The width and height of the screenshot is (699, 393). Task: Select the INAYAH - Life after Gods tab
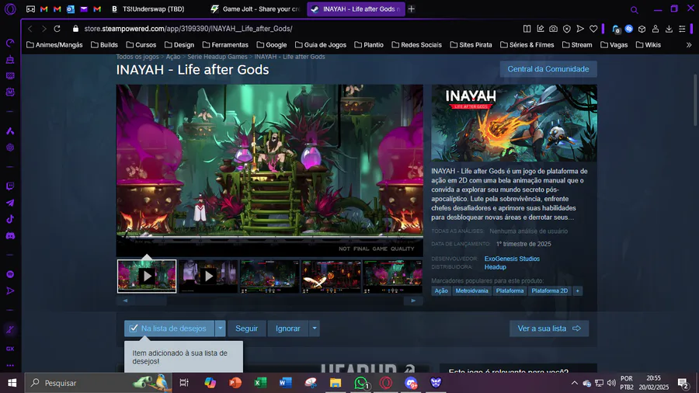356,9
